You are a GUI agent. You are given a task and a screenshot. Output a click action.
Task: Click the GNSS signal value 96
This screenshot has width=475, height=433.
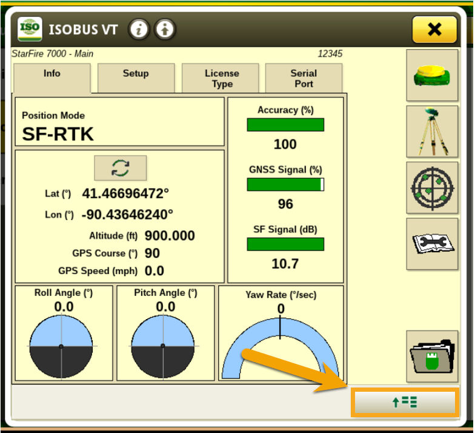pyautogui.click(x=285, y=204)
